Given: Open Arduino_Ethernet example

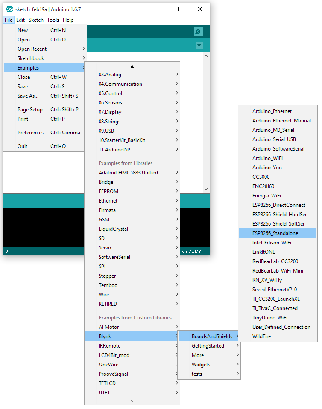Looking at the screenshot, I should (x=278, y=111).
